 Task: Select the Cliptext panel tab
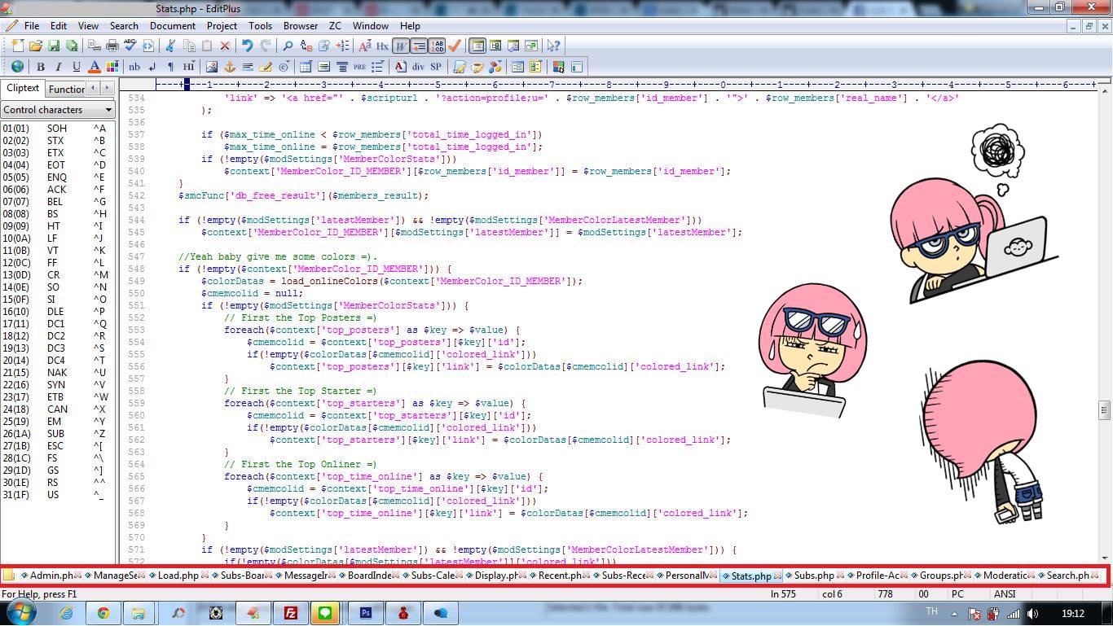pyautogui.click(x=23, y=88)
